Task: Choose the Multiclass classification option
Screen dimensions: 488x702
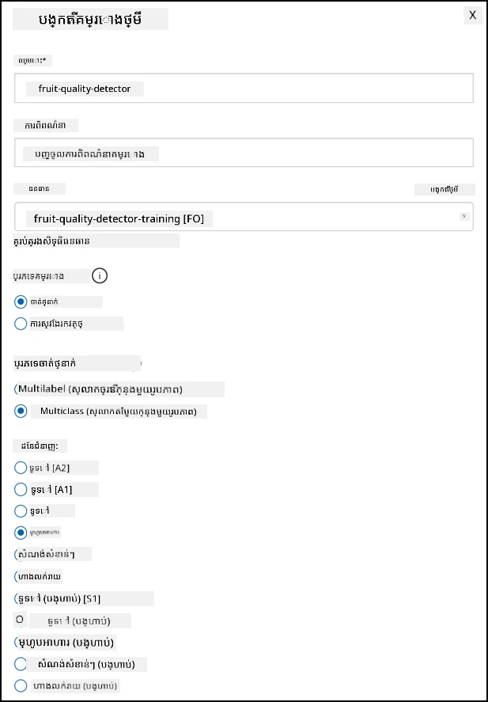Action: (x=21, y=411)
